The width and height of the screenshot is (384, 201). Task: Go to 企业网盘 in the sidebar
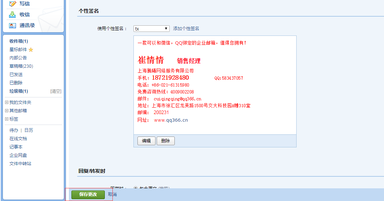click(18, 155)
